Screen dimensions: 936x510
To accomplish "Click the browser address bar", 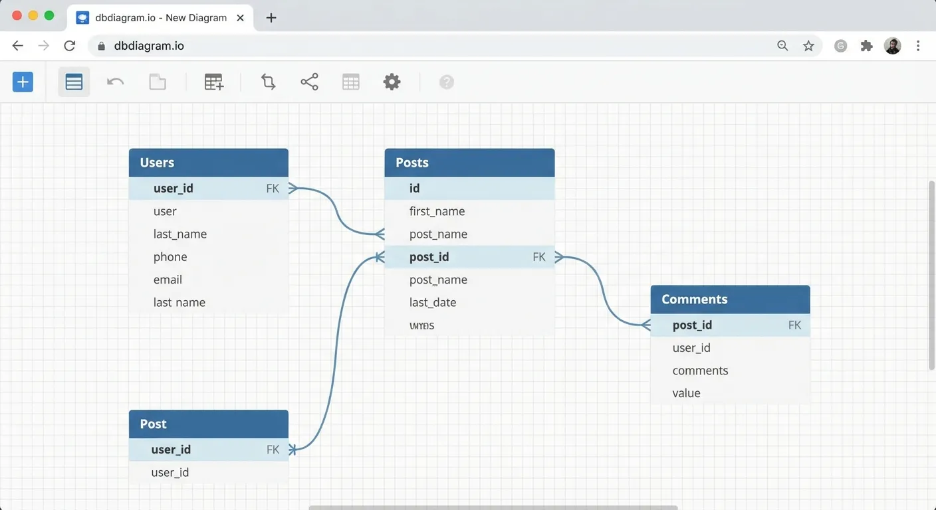I will (432, 46).
